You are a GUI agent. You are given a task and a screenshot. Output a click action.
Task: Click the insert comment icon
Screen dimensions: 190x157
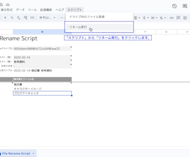click(x=178, y=18)
